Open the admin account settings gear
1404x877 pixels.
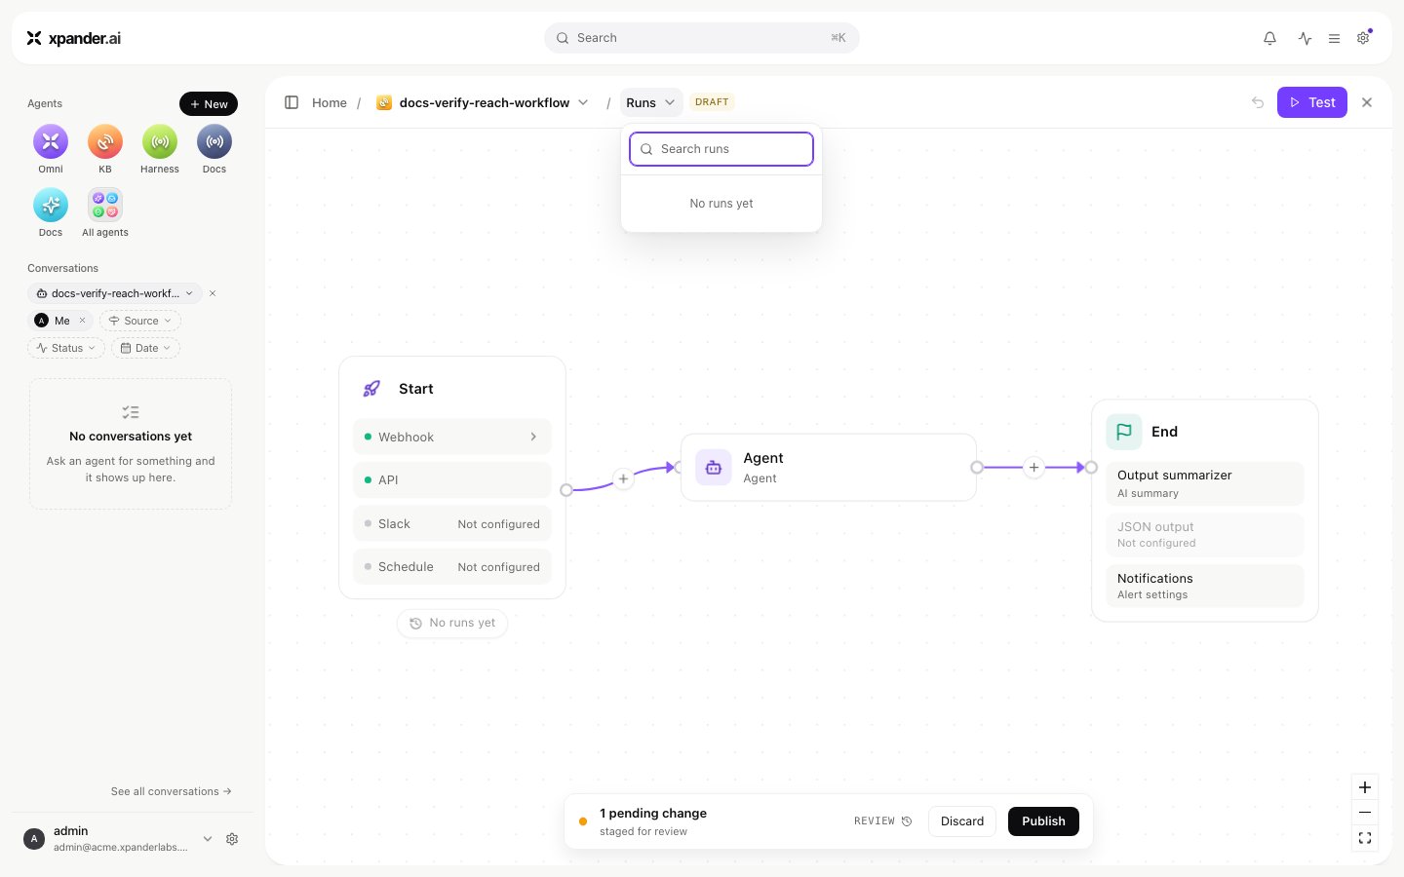232,839
